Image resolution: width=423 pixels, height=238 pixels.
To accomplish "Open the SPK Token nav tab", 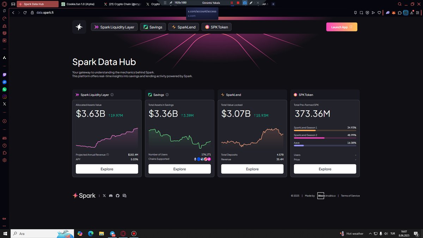I will (216, 27).
